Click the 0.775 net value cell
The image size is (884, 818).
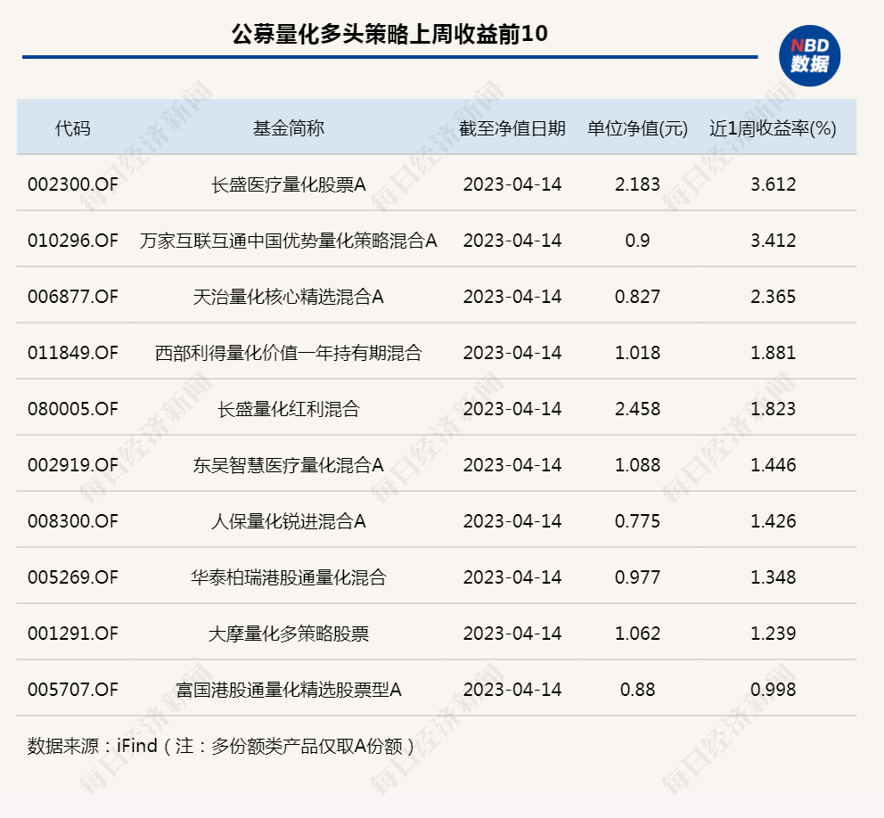(x=638, y=521)
